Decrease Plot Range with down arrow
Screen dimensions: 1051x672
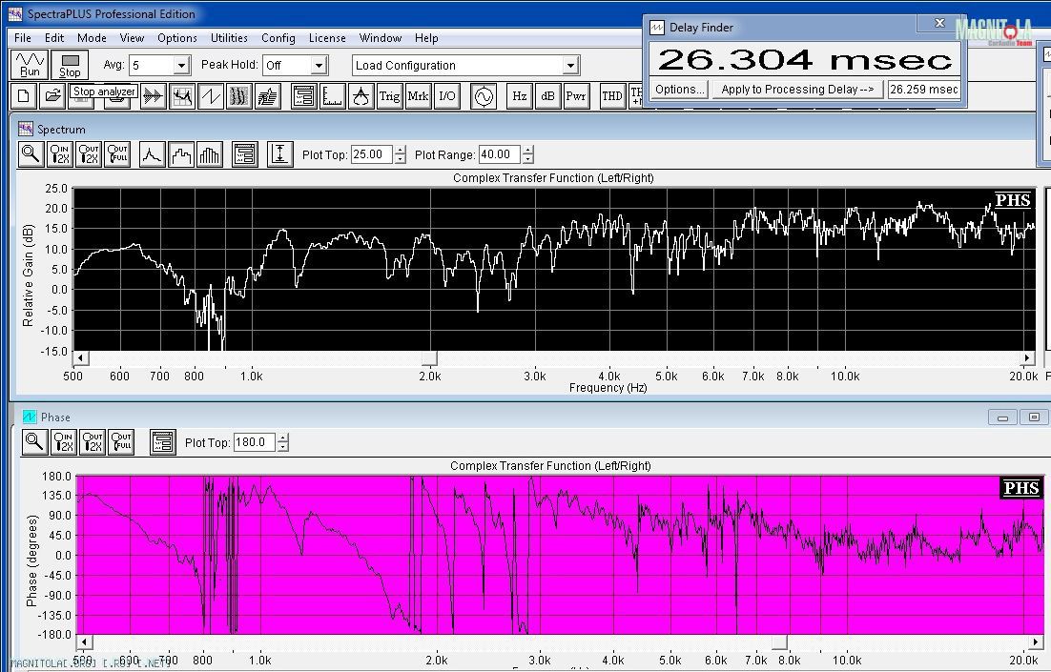(x=528, y=159)
